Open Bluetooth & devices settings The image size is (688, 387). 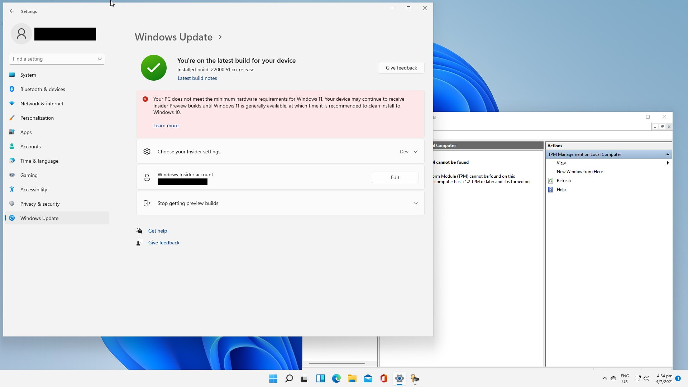click(x=43, y=89)
